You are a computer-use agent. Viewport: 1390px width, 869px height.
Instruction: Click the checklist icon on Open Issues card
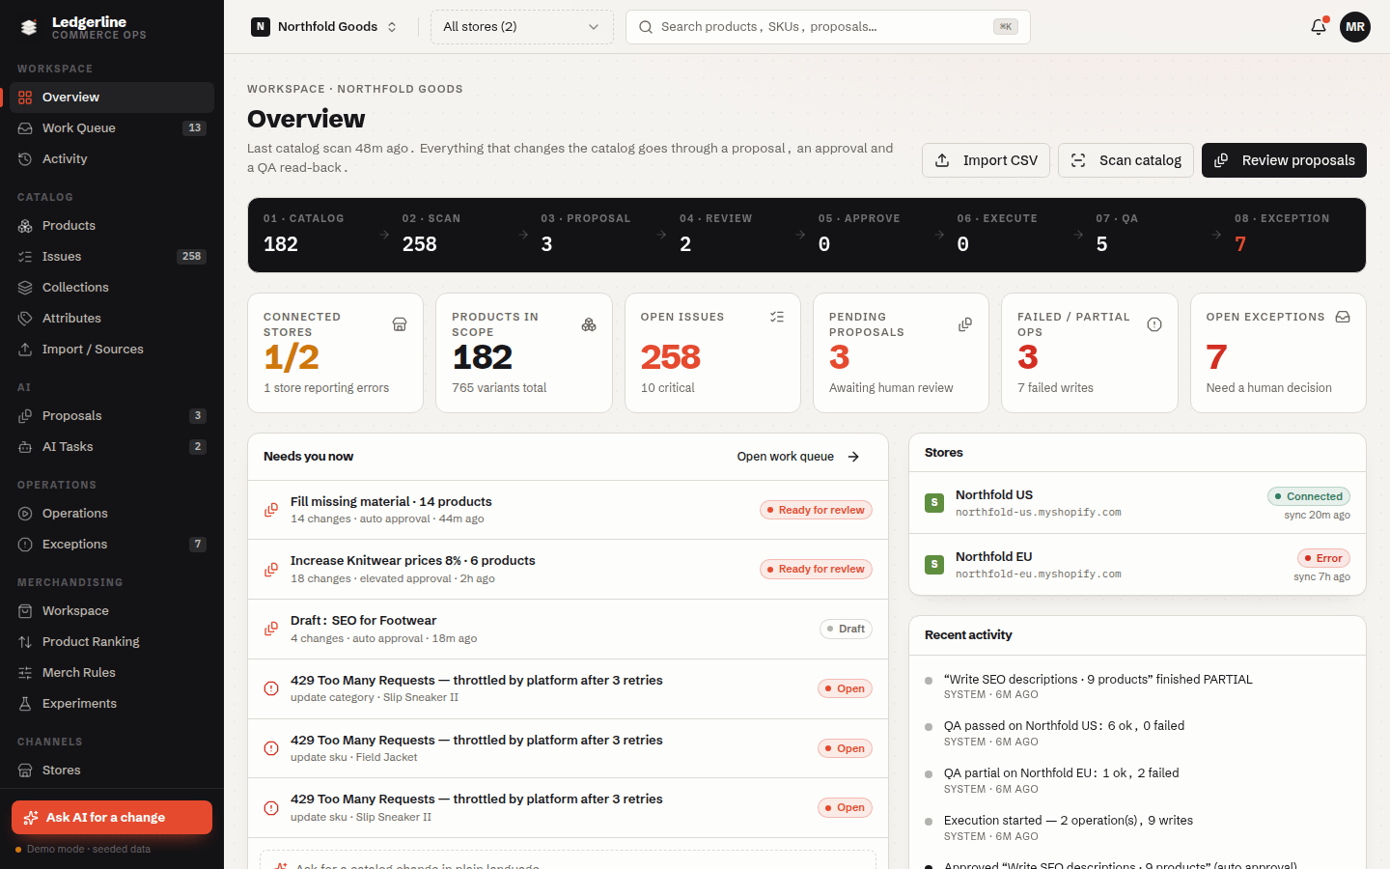777,317
